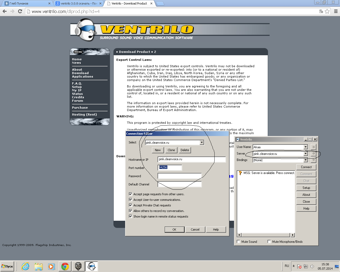The height and width of the screenshot is (272, 340).
Task: Open Forum in the site menu
Action: [x=78, y=101]
